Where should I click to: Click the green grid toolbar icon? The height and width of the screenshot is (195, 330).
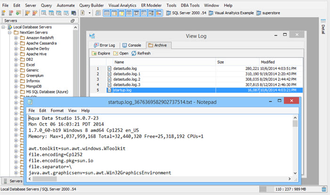point(18,13)
